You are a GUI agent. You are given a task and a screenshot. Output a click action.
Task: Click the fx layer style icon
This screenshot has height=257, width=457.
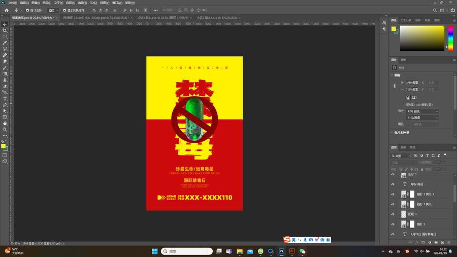point(417,242)
